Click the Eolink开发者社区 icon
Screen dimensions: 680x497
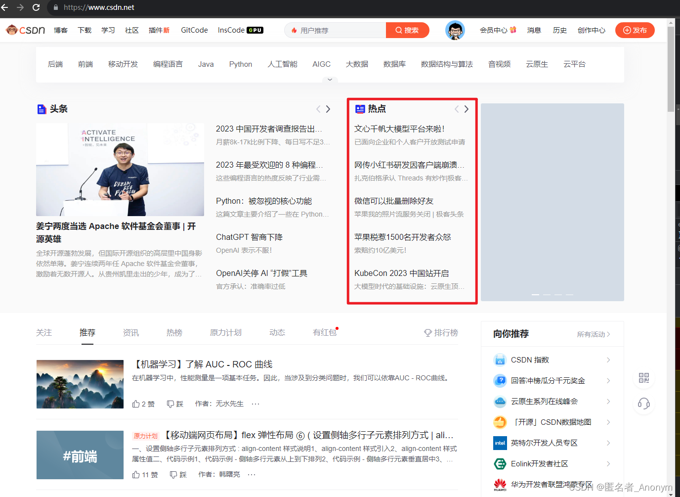(x=500, y=464)
